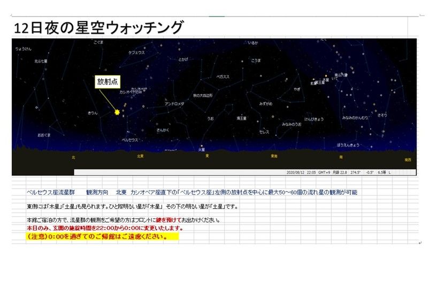This screenshot has height=308, width=436.
Task: Click the title 12日夜の星空ウォッチング
Action: (98, 27)
